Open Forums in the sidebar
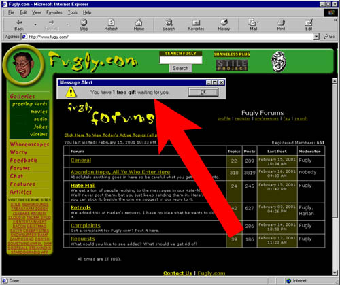Viewport: 340px width, 285px height. click(20, 168)
